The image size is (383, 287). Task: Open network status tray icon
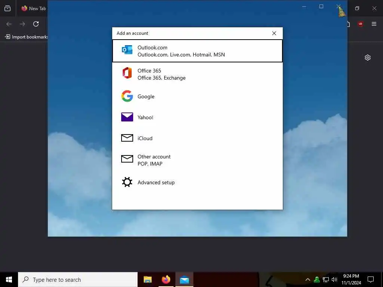point(326,280)
